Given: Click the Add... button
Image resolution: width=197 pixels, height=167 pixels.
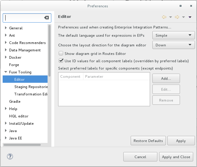Looking at the screenshot, I should coord(166,79).
